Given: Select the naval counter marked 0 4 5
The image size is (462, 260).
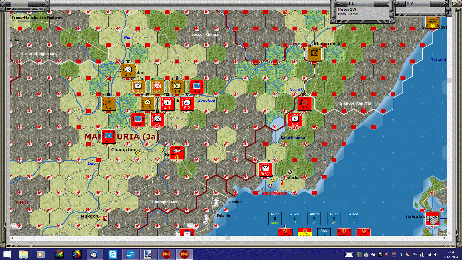Looking at the screenshot, I should (344, 232).
